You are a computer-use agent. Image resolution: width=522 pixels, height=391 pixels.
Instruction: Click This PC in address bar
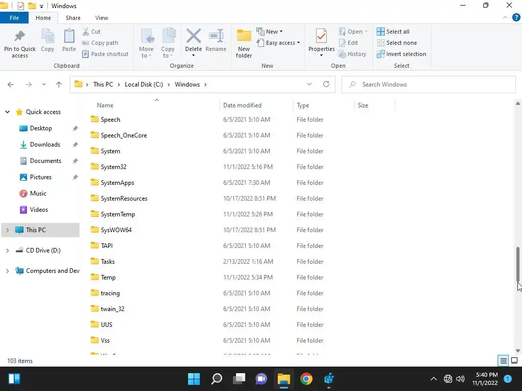(x=103, y=85)
